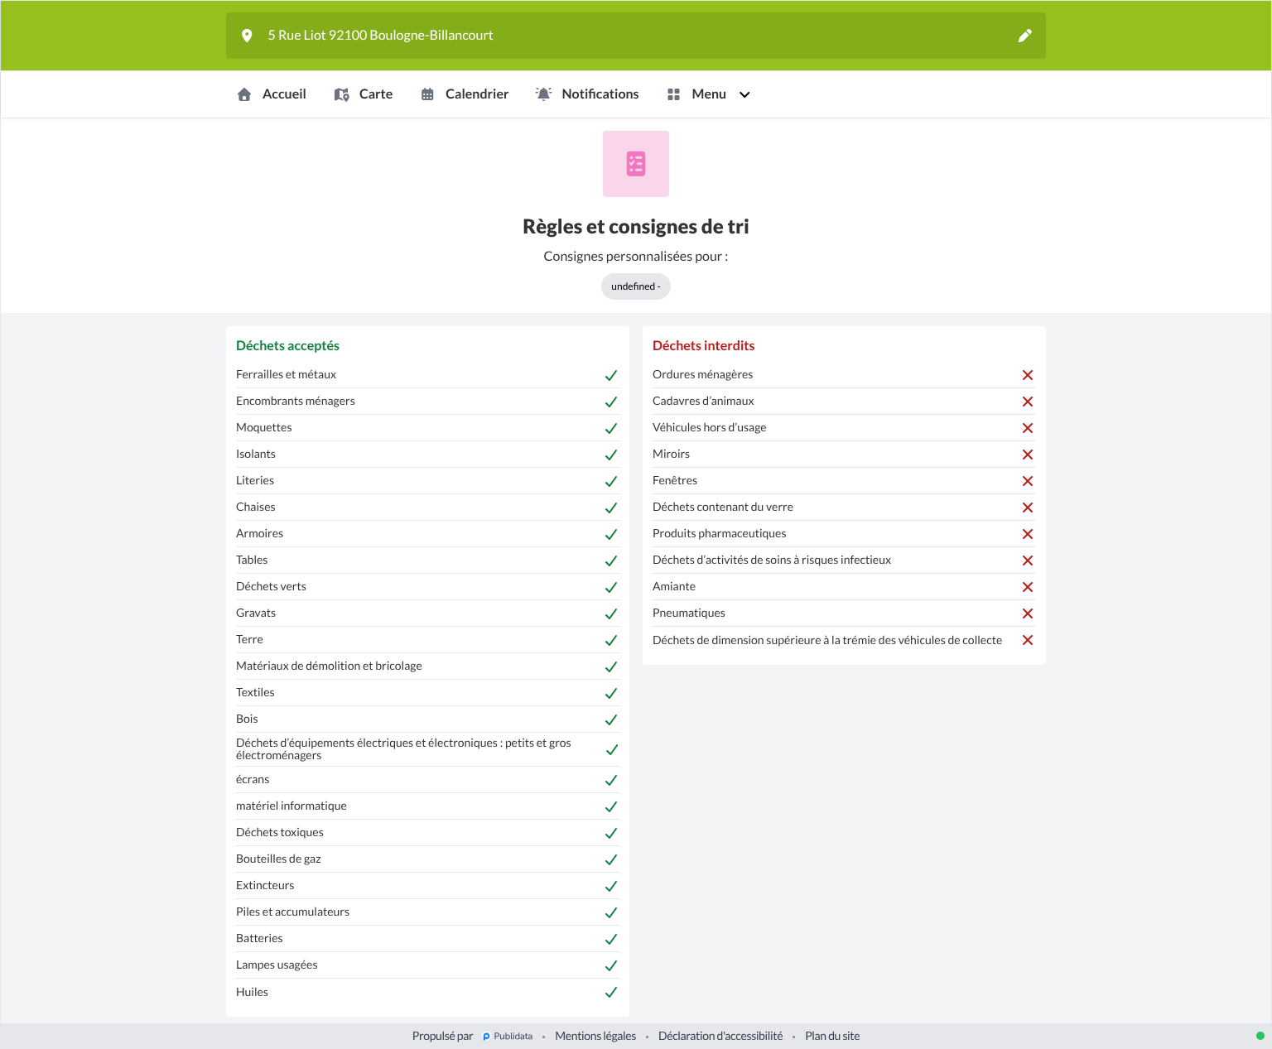This screenshot has height=1049, width=1272.
Task: Click 'Déchets contenant du verre' text
Action: tap(723, 507)
